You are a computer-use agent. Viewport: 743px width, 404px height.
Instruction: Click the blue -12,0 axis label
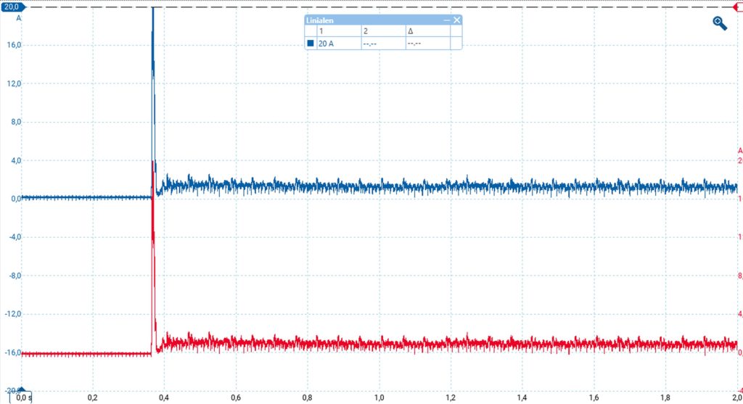click(x=12, y=314)
